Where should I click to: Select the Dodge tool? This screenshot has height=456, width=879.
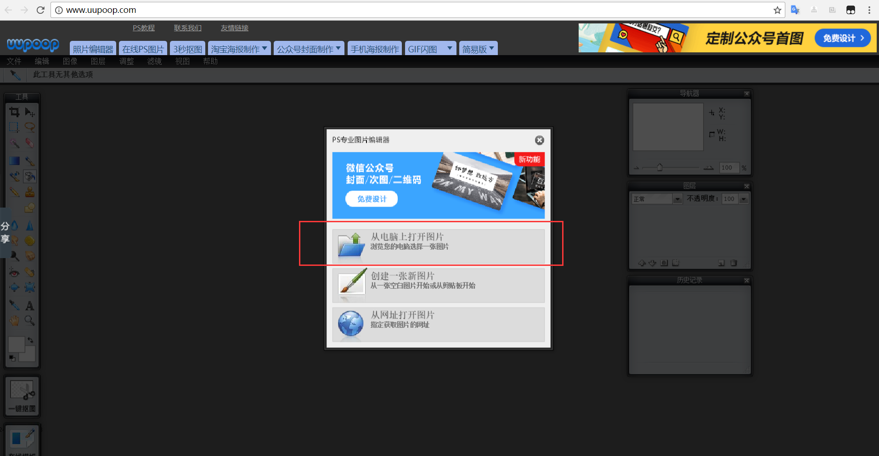click(x=14, y=256)
